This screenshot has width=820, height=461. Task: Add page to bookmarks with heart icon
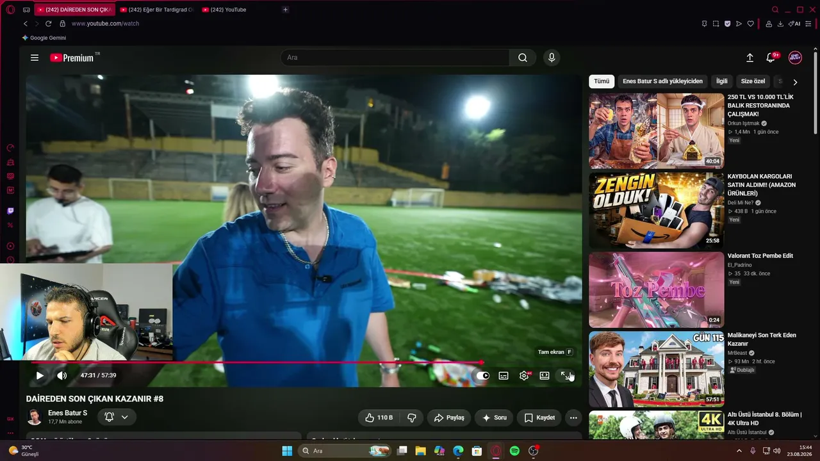[750, 24]
